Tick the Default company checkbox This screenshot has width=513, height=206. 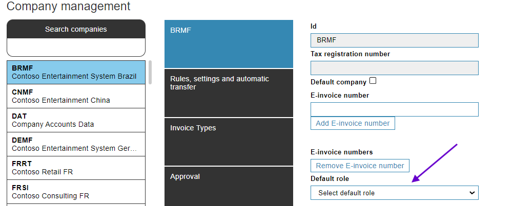373,81
